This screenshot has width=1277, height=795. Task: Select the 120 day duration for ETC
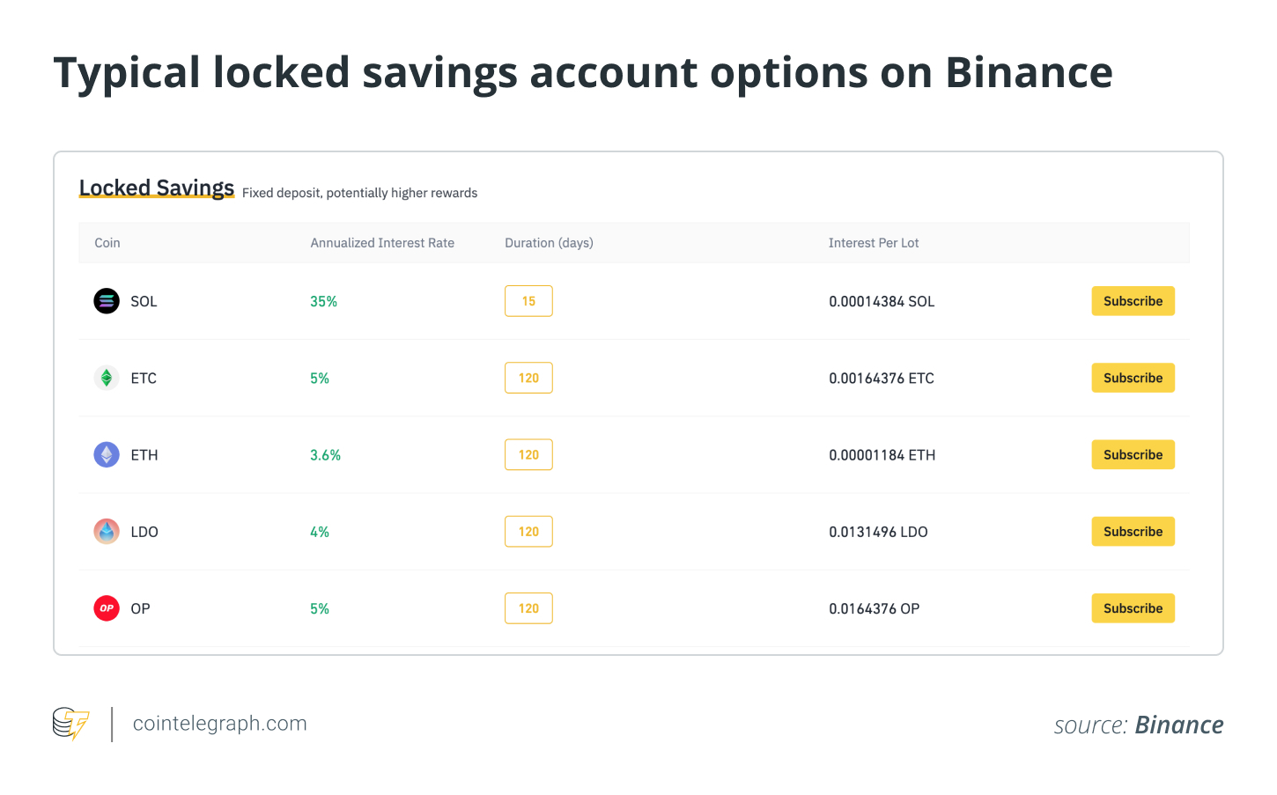[528, 378]
